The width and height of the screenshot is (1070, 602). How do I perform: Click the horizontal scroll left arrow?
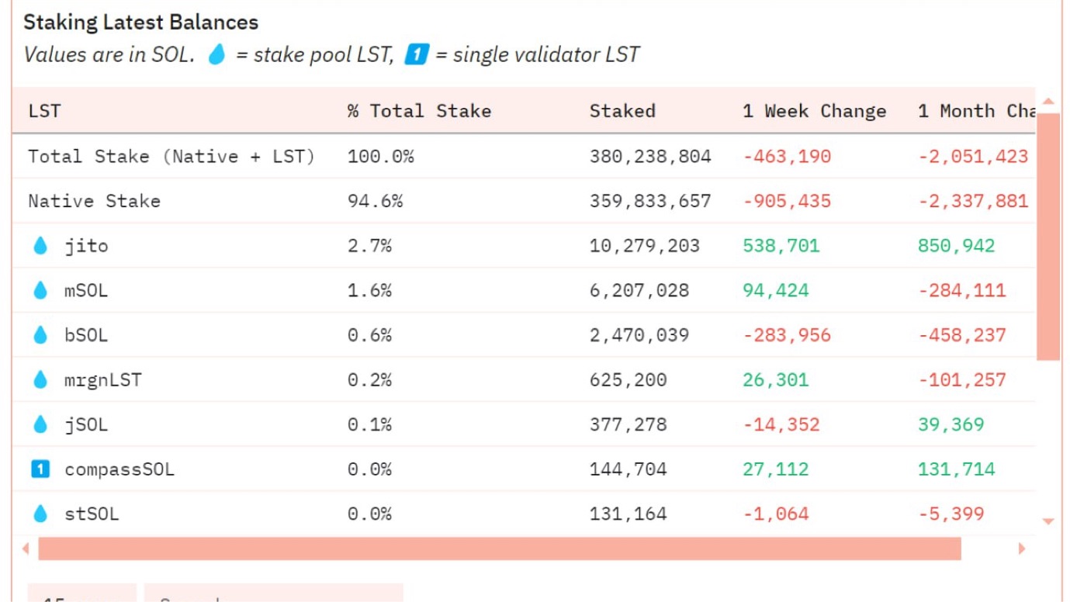(26, 548)
